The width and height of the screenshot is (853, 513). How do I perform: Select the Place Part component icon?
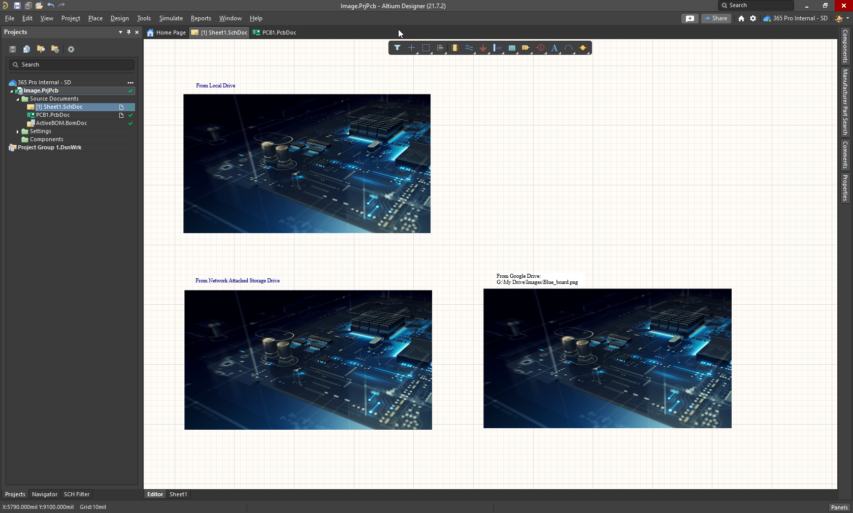pos(454,48)
